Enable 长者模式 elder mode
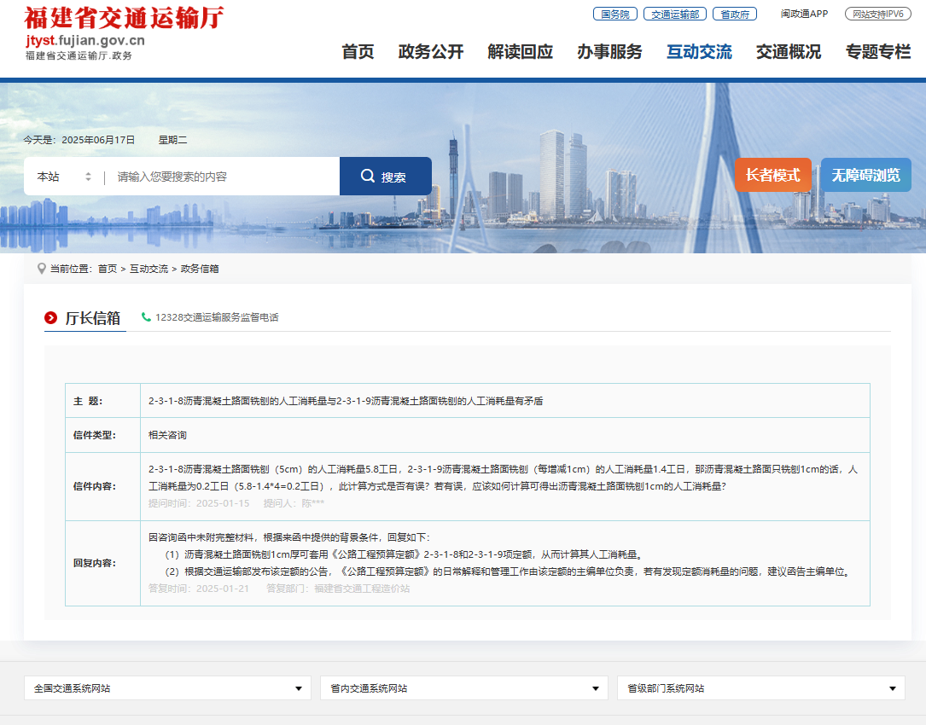 click(x=772, y=175)
